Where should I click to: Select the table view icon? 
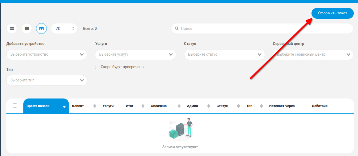click(41, 28)
